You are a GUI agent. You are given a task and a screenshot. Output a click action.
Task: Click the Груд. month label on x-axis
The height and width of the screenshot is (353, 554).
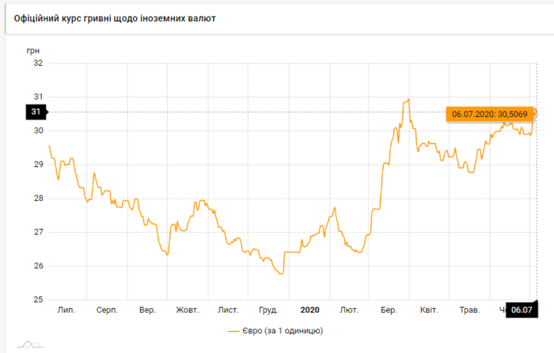pos(269,309)
